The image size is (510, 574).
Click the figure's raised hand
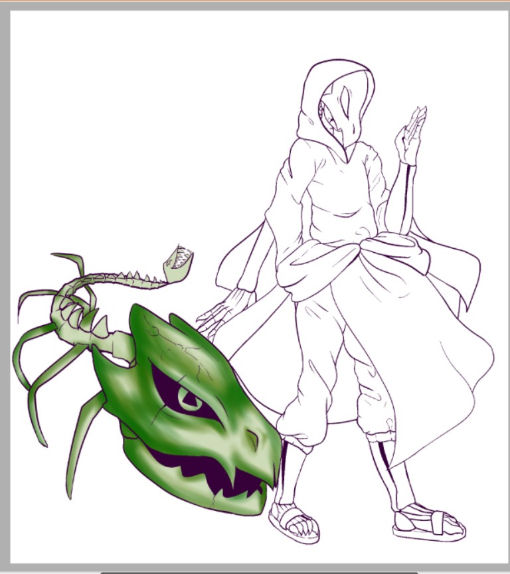pyautogui.click(x=412, y=133)
